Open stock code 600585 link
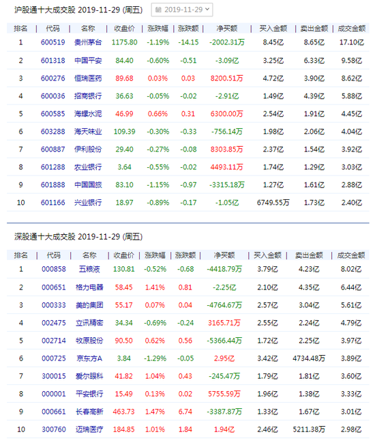The width and height of the screenshot is (375, 441). (x=52, y=113)
